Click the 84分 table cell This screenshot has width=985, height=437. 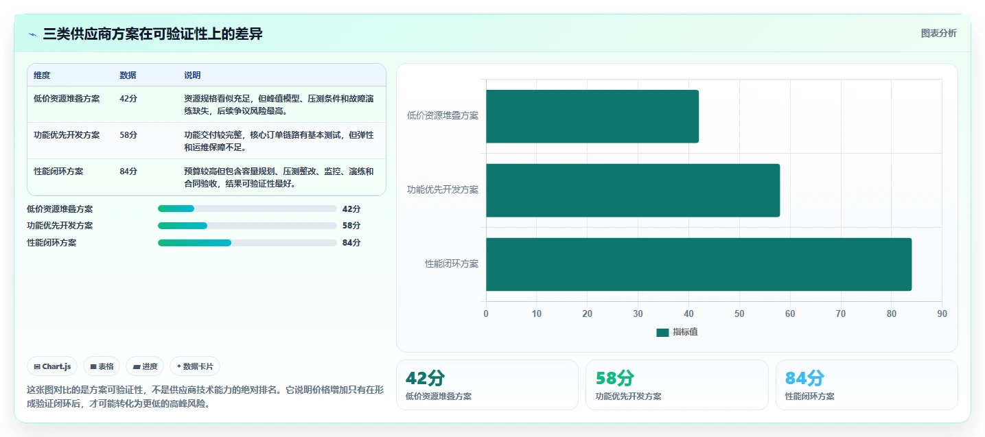[x=128, y=172]
